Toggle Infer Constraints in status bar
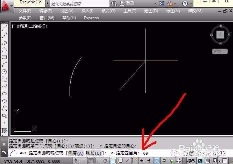 [77, 161]
